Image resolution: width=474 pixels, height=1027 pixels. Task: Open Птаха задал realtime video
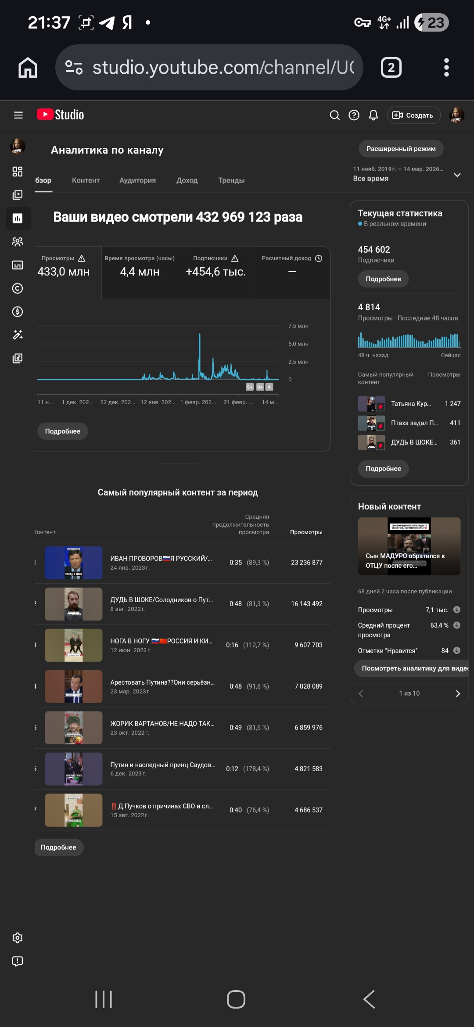pyautogui.click(x=409, y=423)
